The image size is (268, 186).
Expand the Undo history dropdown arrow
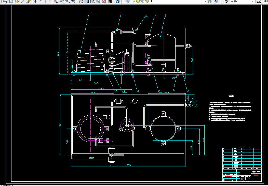point(41,1)
